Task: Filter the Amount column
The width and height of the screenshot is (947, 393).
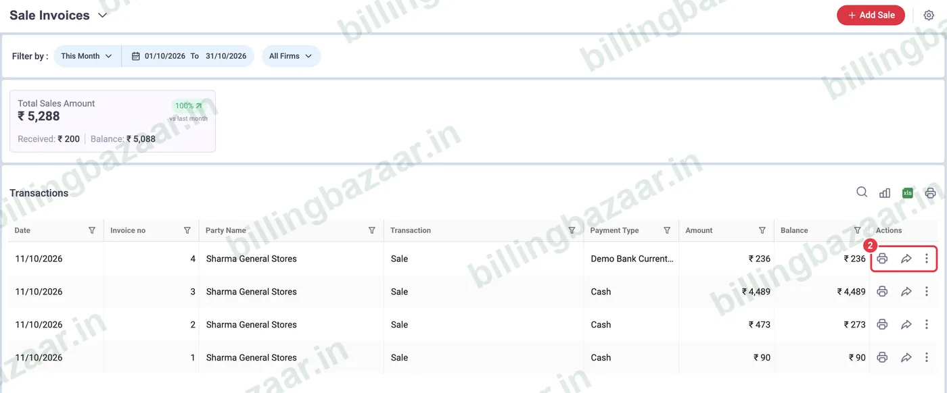Action: [x=762, y=230]
